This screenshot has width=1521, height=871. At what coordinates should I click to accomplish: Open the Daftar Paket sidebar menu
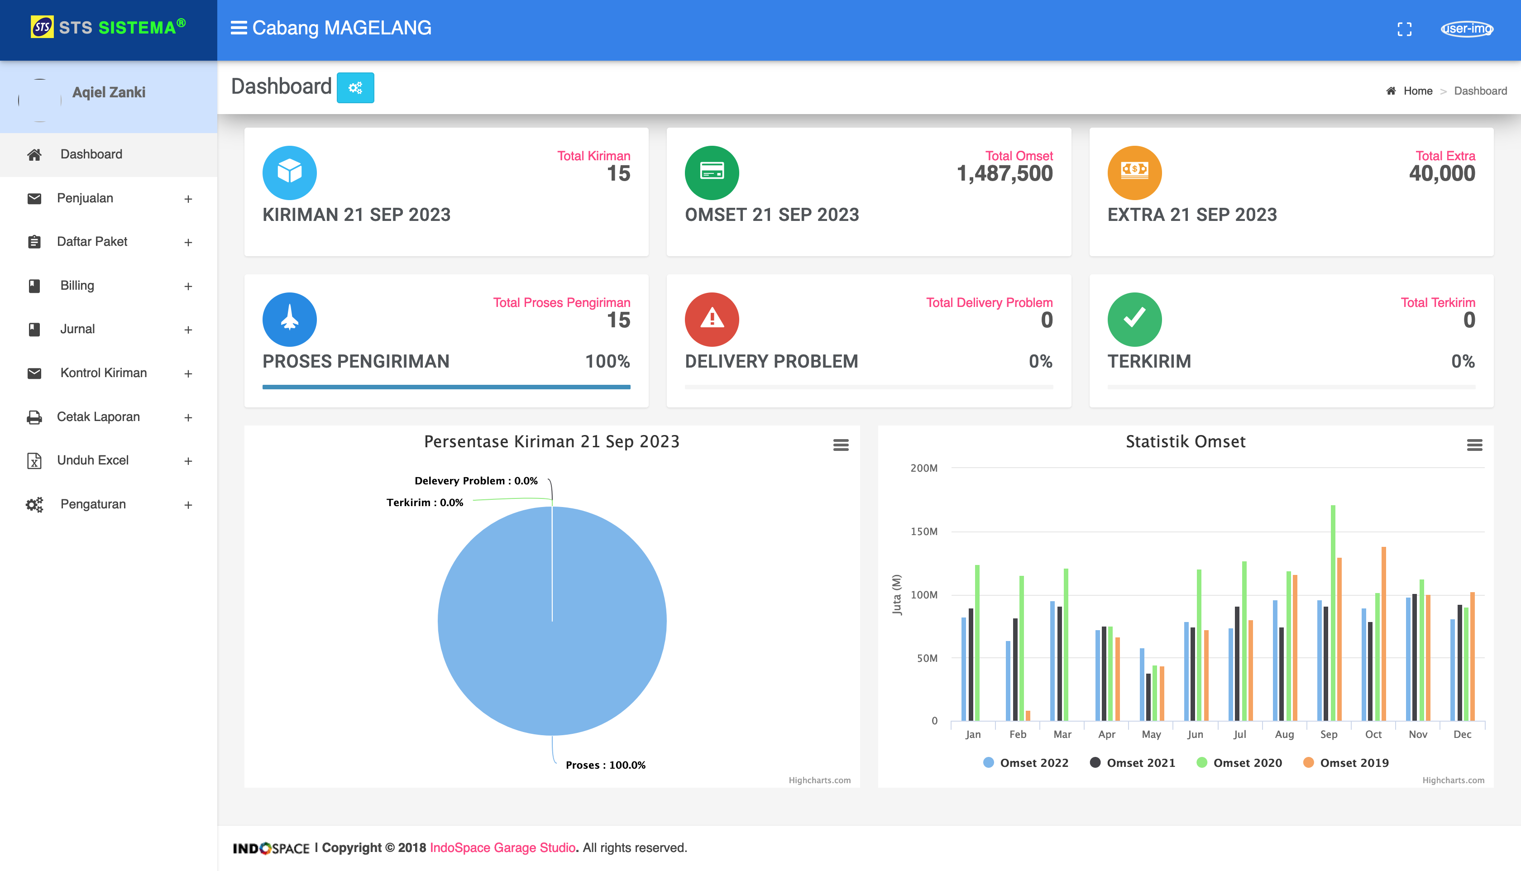click(x=108, y=242)
